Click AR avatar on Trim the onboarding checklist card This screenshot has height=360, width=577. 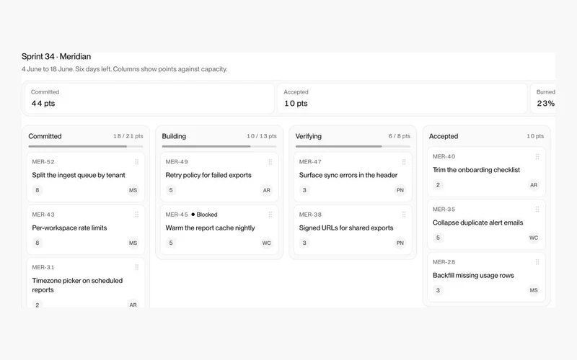point(534,185)
